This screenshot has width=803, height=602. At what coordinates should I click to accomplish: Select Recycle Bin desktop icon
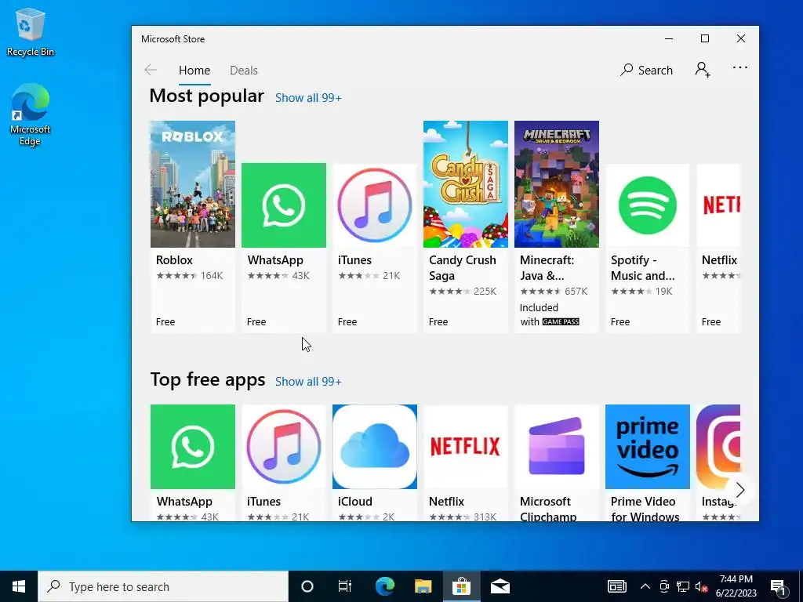pos(31,31)
